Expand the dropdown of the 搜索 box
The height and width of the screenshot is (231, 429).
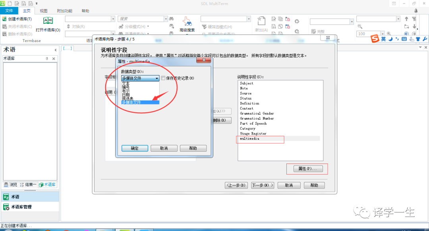(x=166, y=19)
